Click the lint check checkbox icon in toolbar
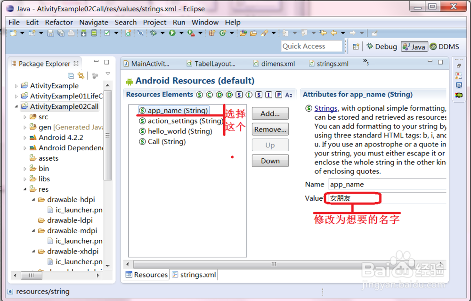The width and height of the screenshot is (471, 301). [107, 33]
